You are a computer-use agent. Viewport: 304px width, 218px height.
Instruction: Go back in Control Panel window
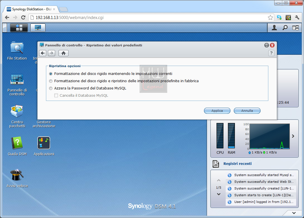pyautogui.click(x=43, y=53)
